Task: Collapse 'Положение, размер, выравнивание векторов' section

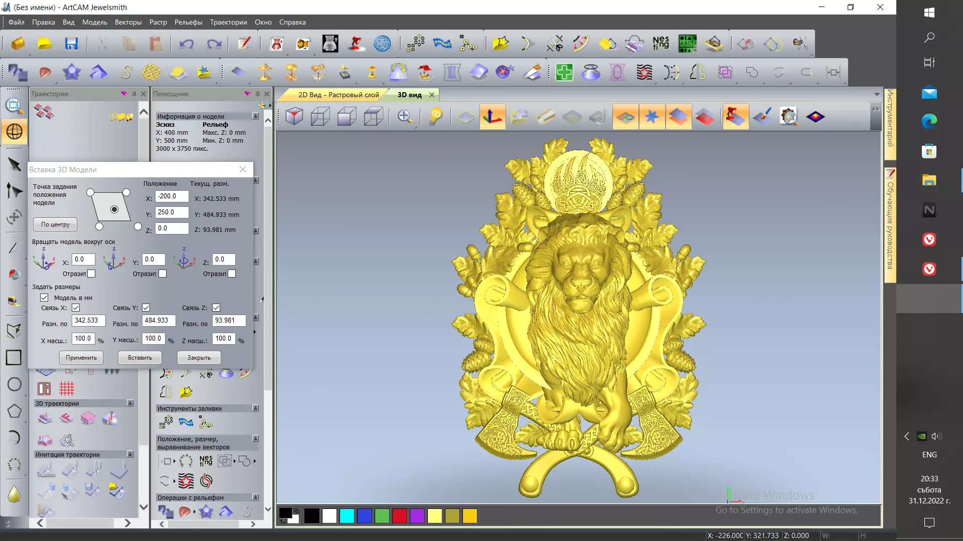Action: click(255, 438)
